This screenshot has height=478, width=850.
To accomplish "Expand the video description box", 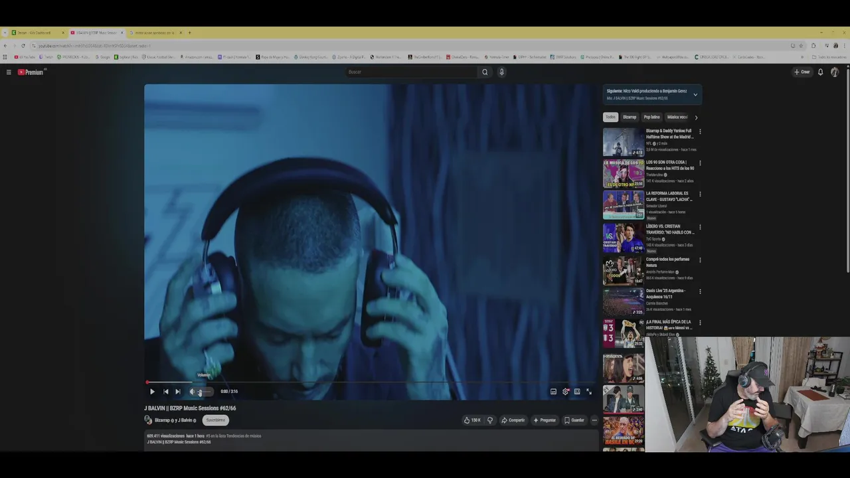I will click(371, 441).
